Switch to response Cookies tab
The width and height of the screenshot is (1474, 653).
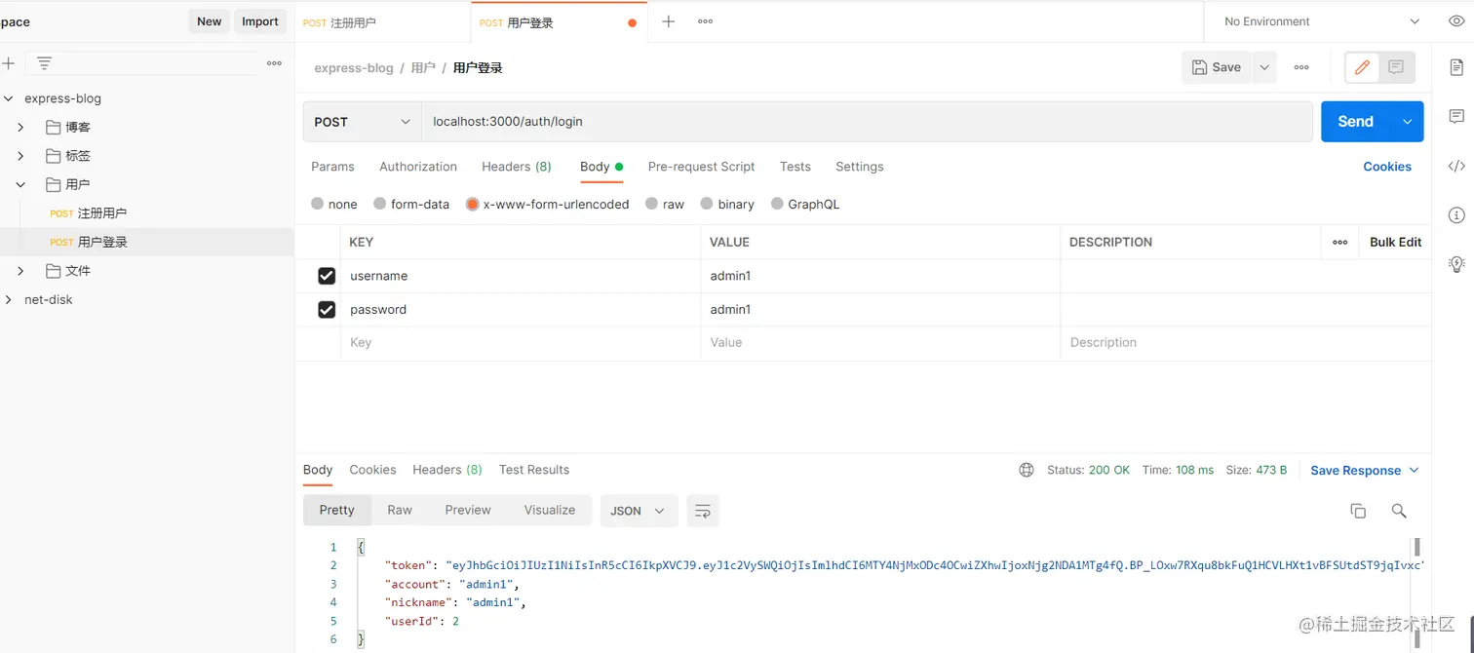(x=373, y=470)
